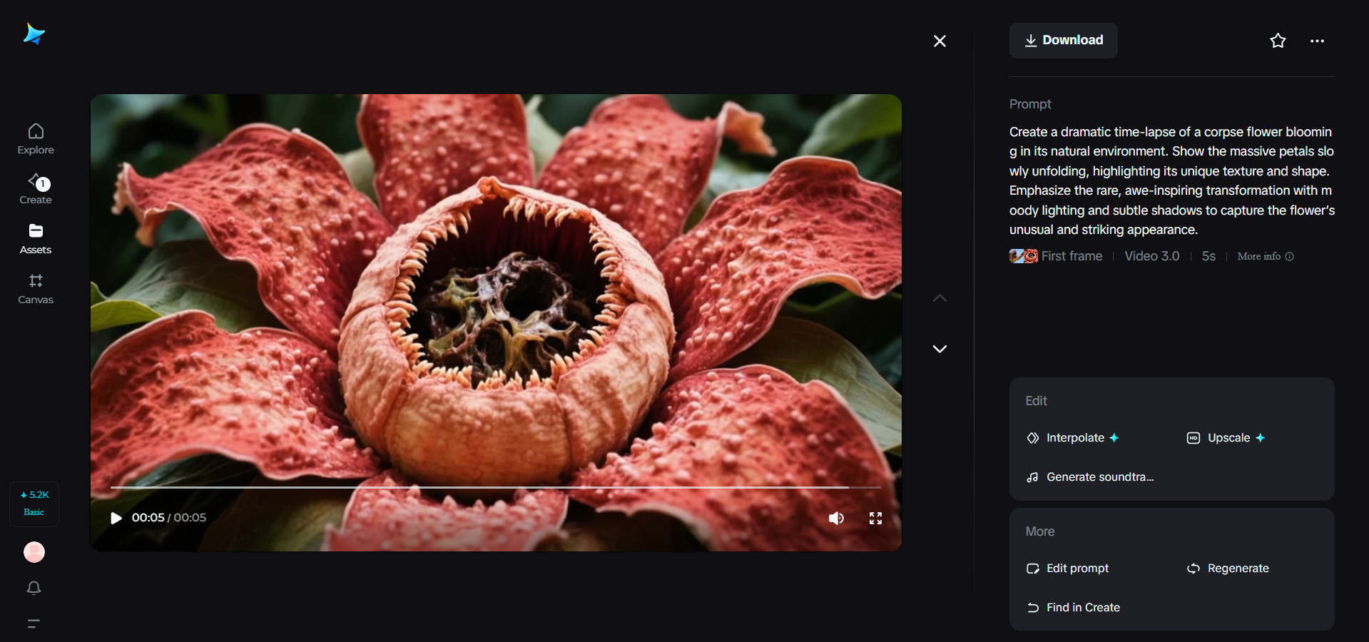Open the Explore section
Viewport: 1369px width, 642px height.
36,139
